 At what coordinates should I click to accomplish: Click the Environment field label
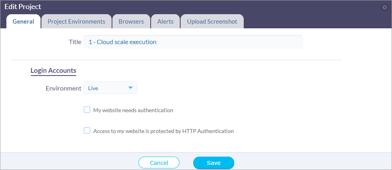coord(63,89)
